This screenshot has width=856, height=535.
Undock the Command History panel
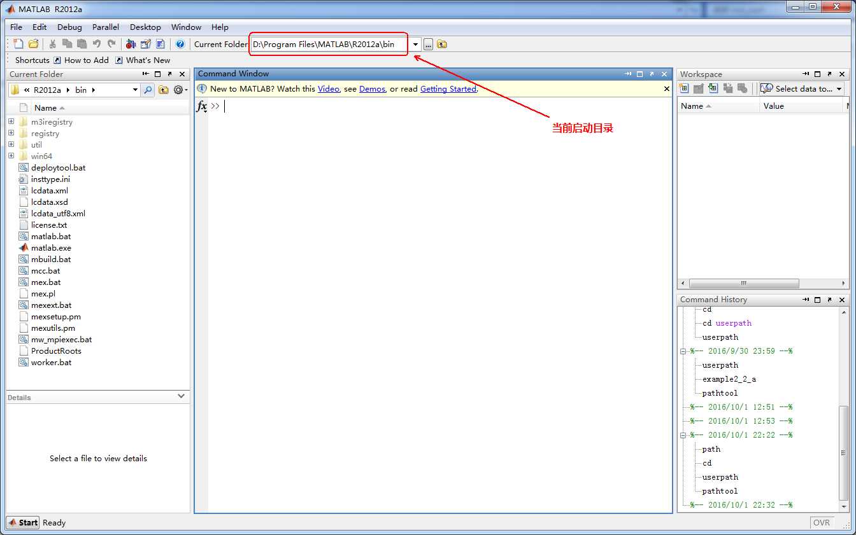pyautogui.click(x=830, y=300)
